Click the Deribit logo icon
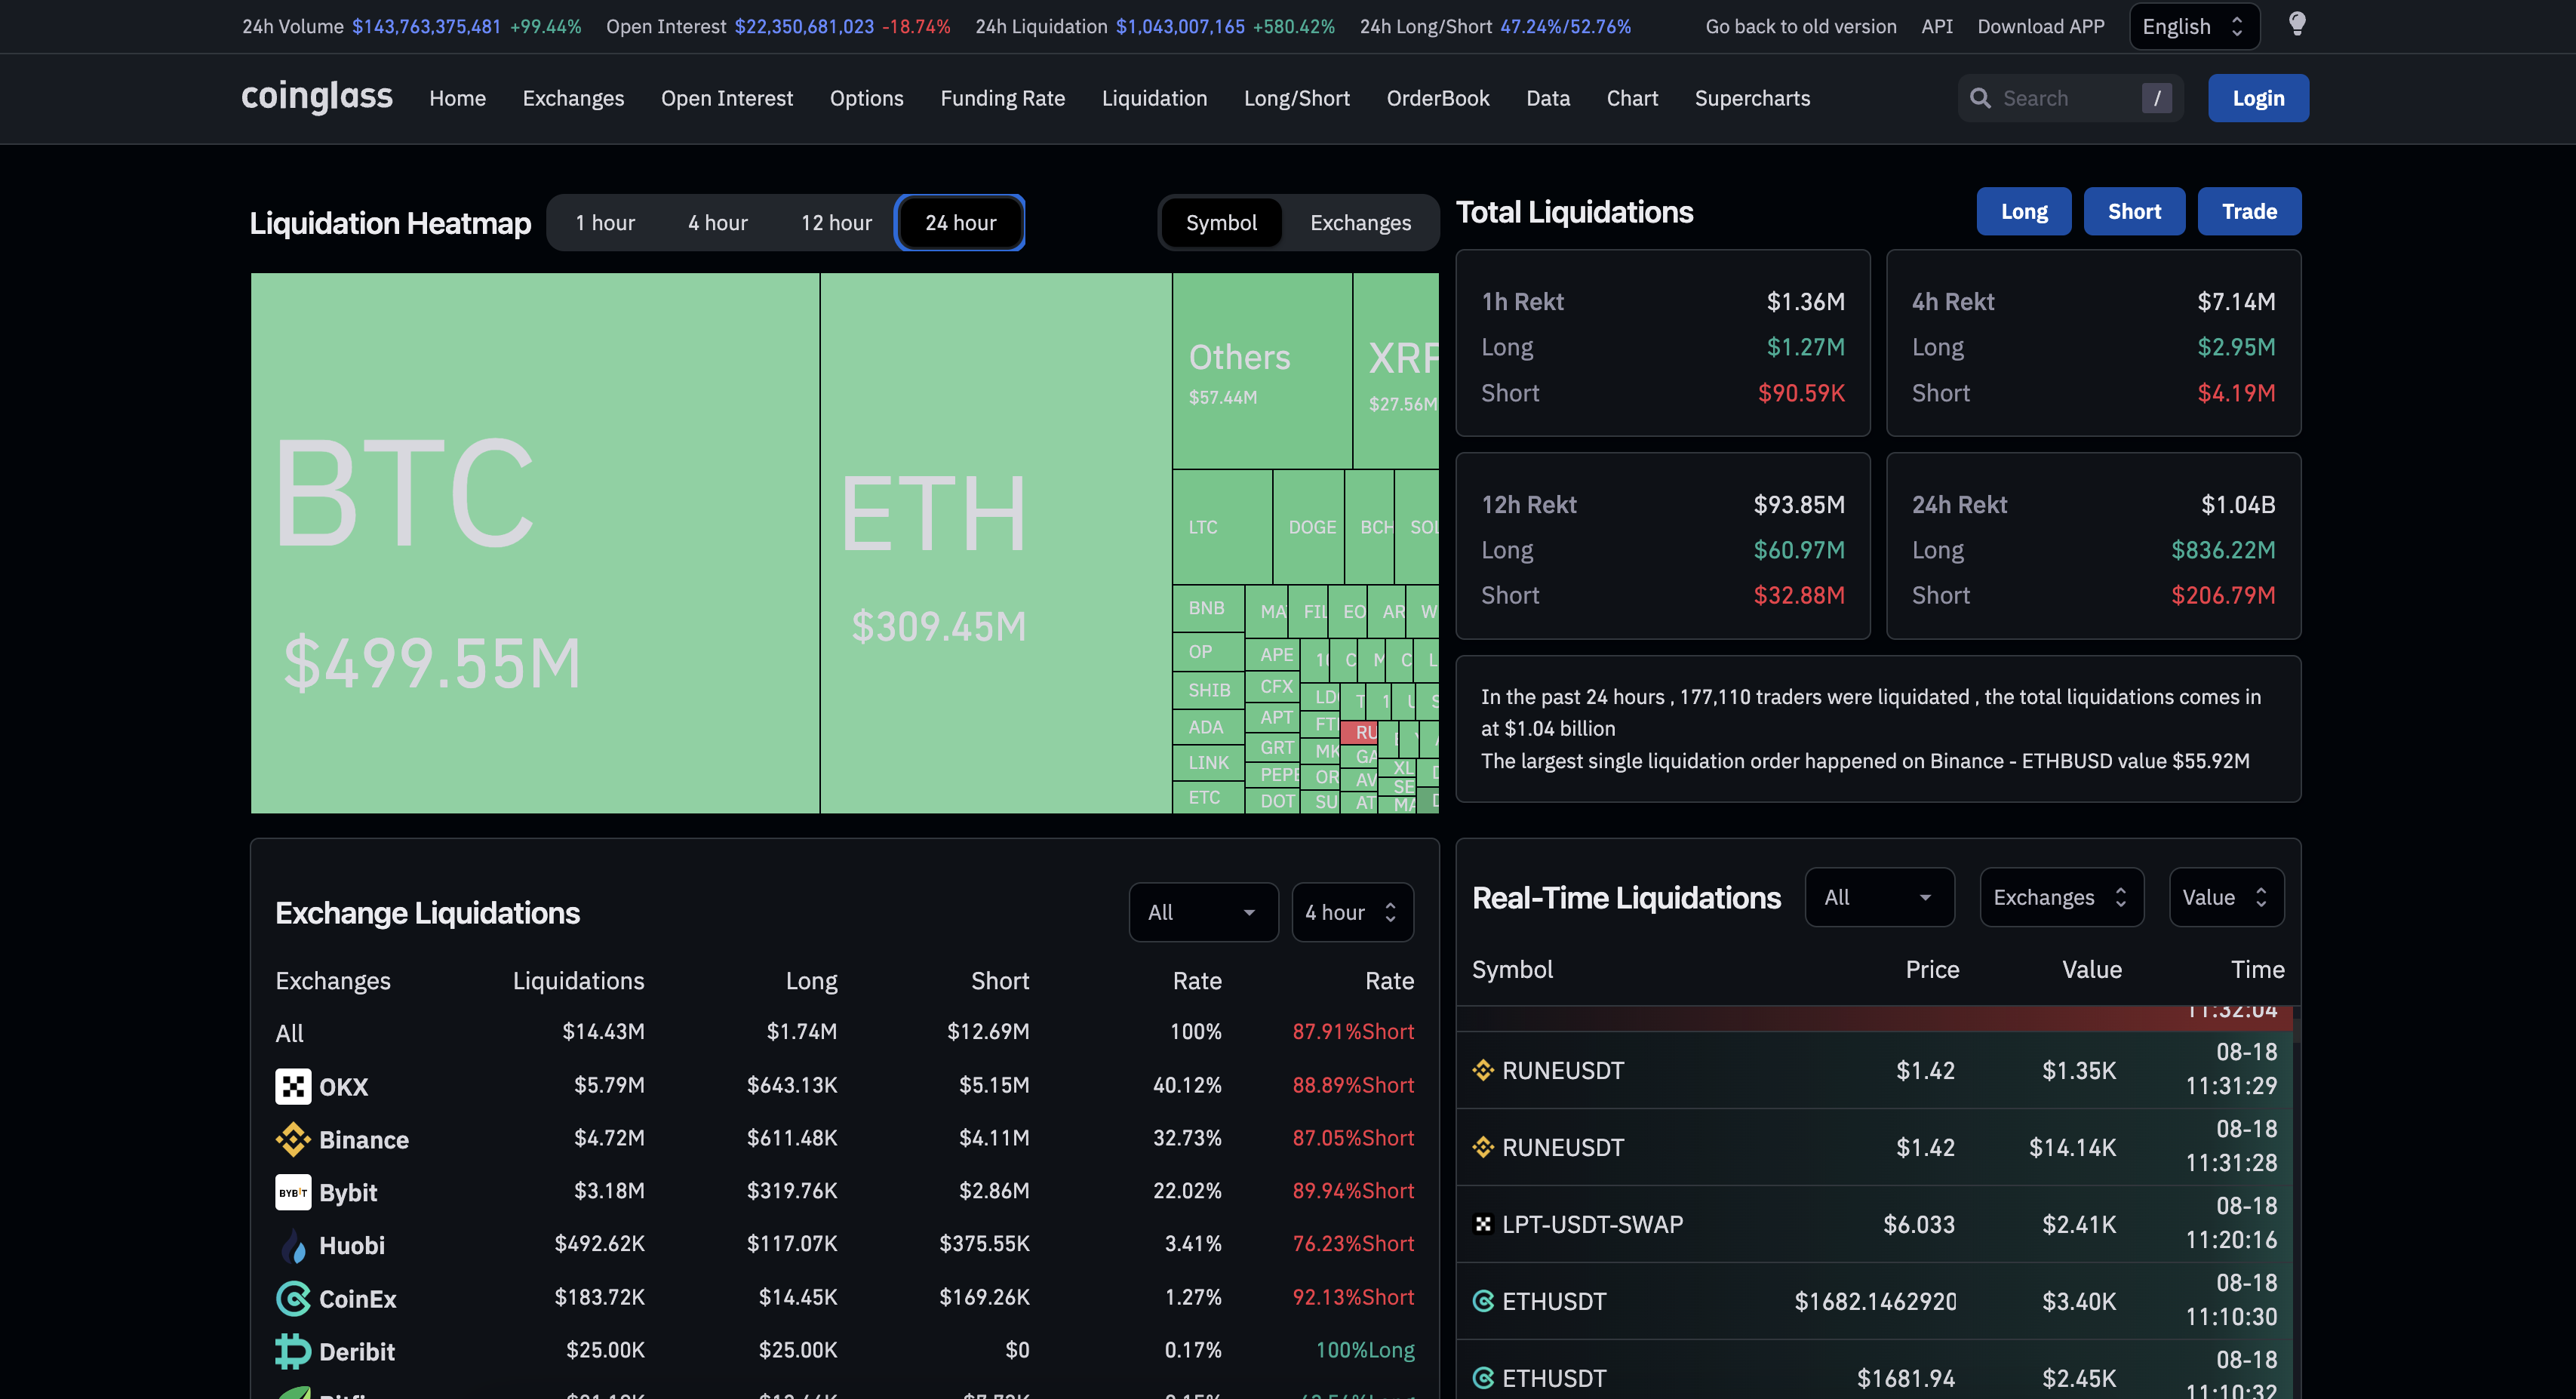This screenshot has height=1399, width=2576. (293, 1351)
